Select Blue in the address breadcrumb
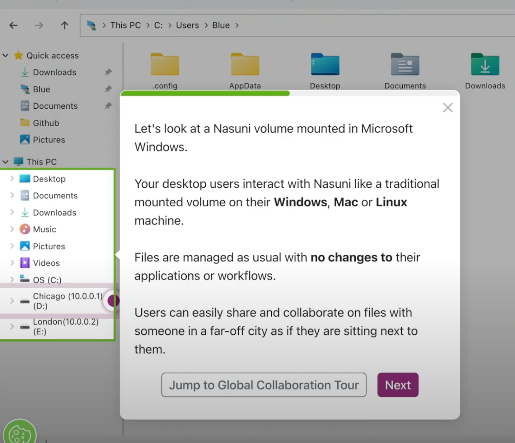The height and width of the screenshot is (443, 515). pos(221,25)
